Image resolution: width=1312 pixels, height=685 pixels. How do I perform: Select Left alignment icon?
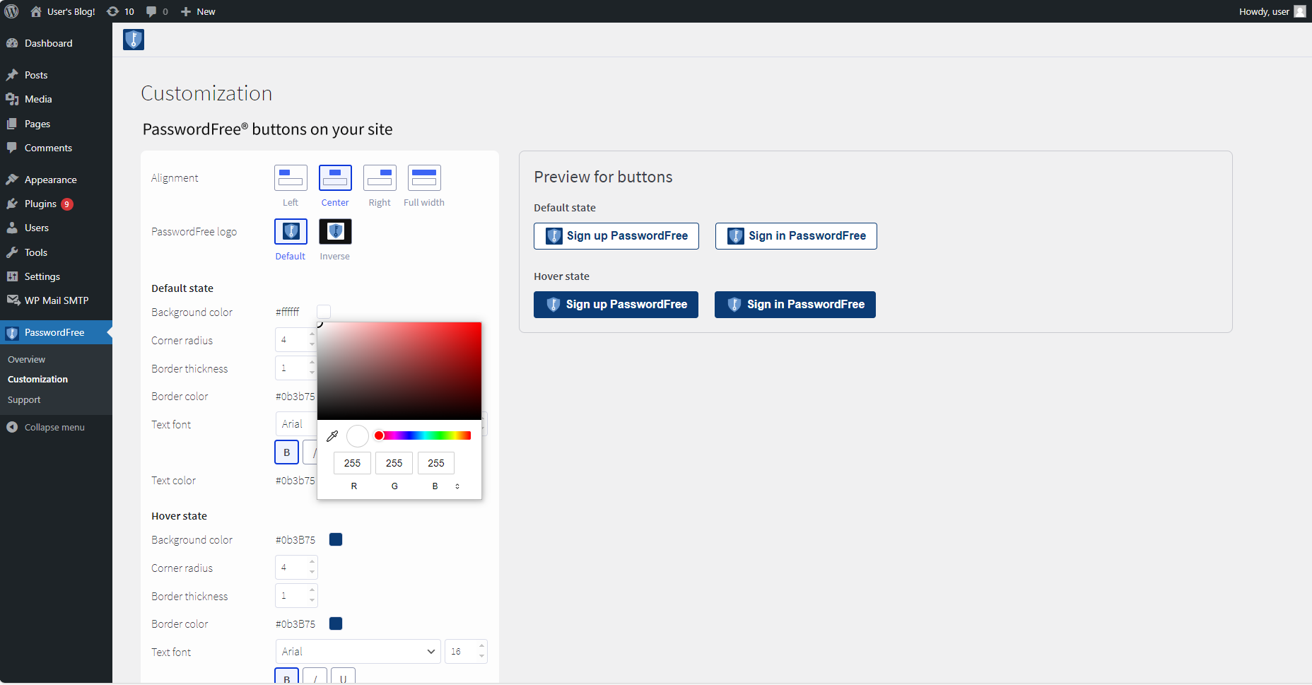point(291,178)
